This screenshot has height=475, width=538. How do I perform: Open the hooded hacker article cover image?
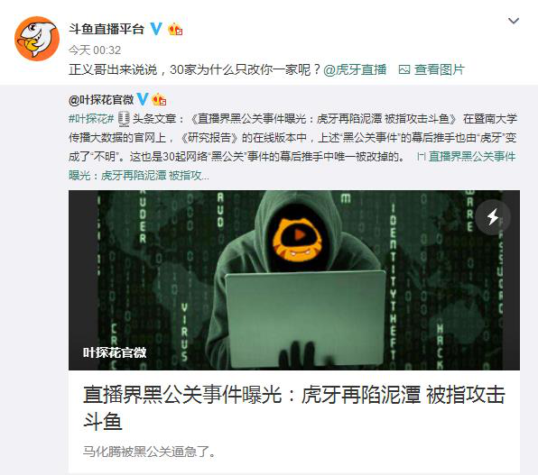pos(294,280)
